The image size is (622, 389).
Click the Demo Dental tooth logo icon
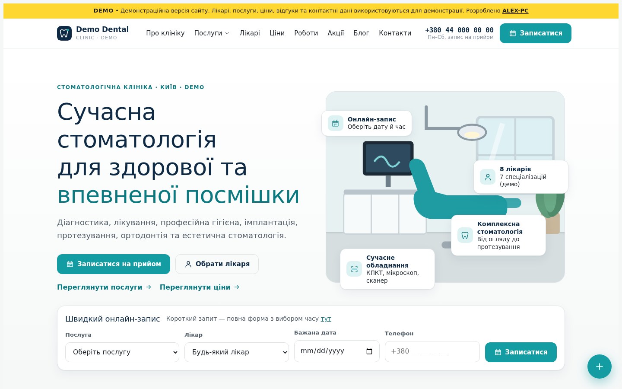pos(64,33)
